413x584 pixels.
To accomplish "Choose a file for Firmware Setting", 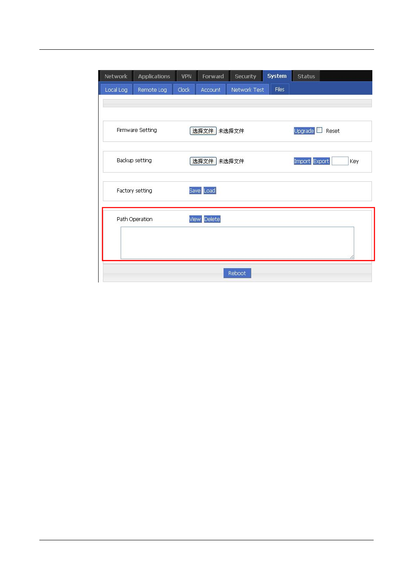I will tap(203, 131).
